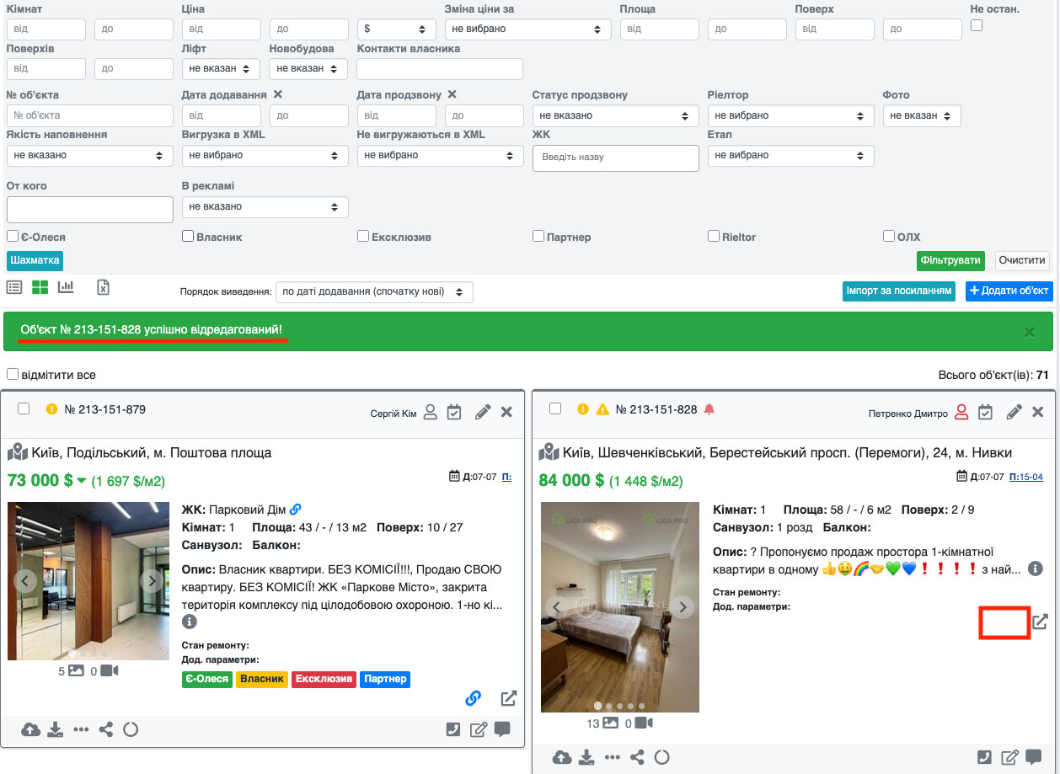Screen dimensions: 1060x774
Task: Open phone call log icon on listing 213-151-879
Action: 453,729
